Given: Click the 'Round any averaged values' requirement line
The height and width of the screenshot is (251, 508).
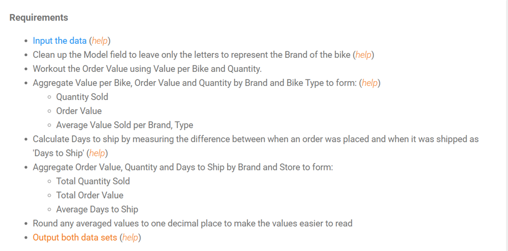Looking at the screenshot, I should click(x=192, y=223).
